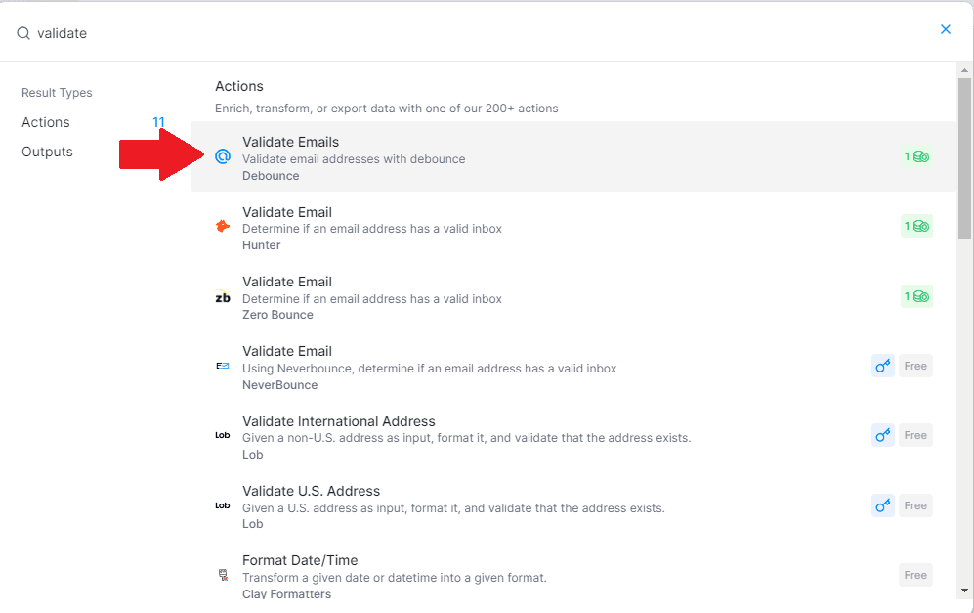Click the credit badge on Debounce Validate Emails

pyautogui.click(x=916, y=156)
